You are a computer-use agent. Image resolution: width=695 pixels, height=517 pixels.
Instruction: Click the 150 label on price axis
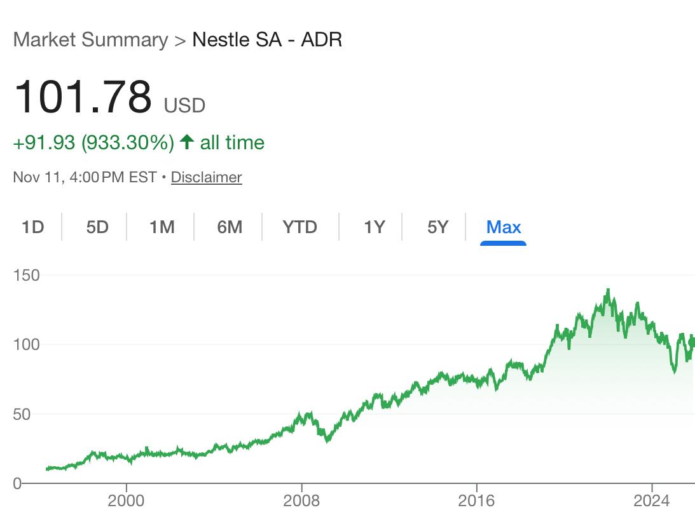click(26, 276)
